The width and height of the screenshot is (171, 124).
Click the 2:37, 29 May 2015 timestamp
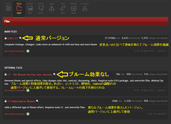[144, 51]
